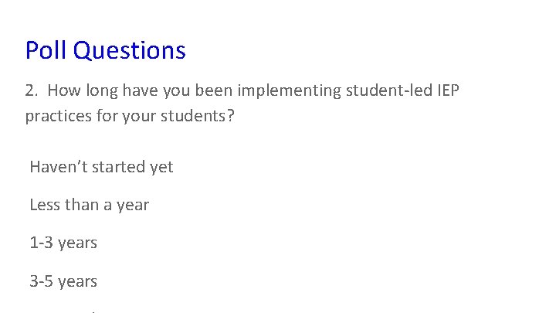This screenshot has width=556, height=313.
Task: Choose the "Less than a year" answer
Action: coord(89,205)
